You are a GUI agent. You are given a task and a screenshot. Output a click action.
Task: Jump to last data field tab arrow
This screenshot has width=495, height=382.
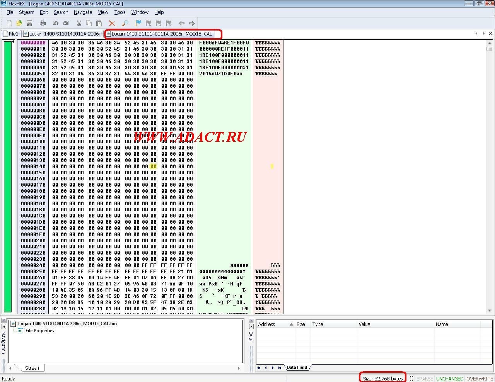point(280,368)
